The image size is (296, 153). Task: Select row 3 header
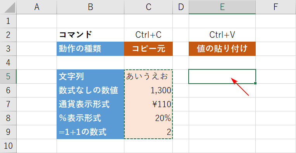[x=8, y=49]
